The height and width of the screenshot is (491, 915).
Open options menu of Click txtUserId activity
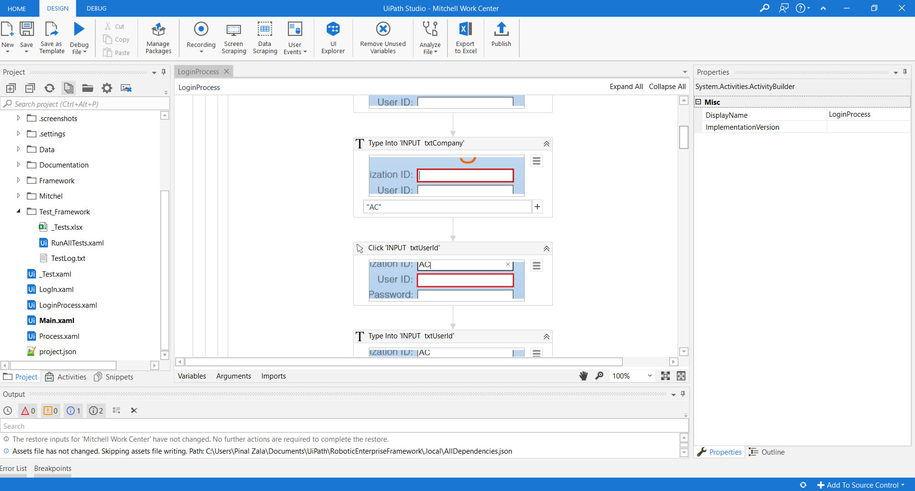click(537, 266)
